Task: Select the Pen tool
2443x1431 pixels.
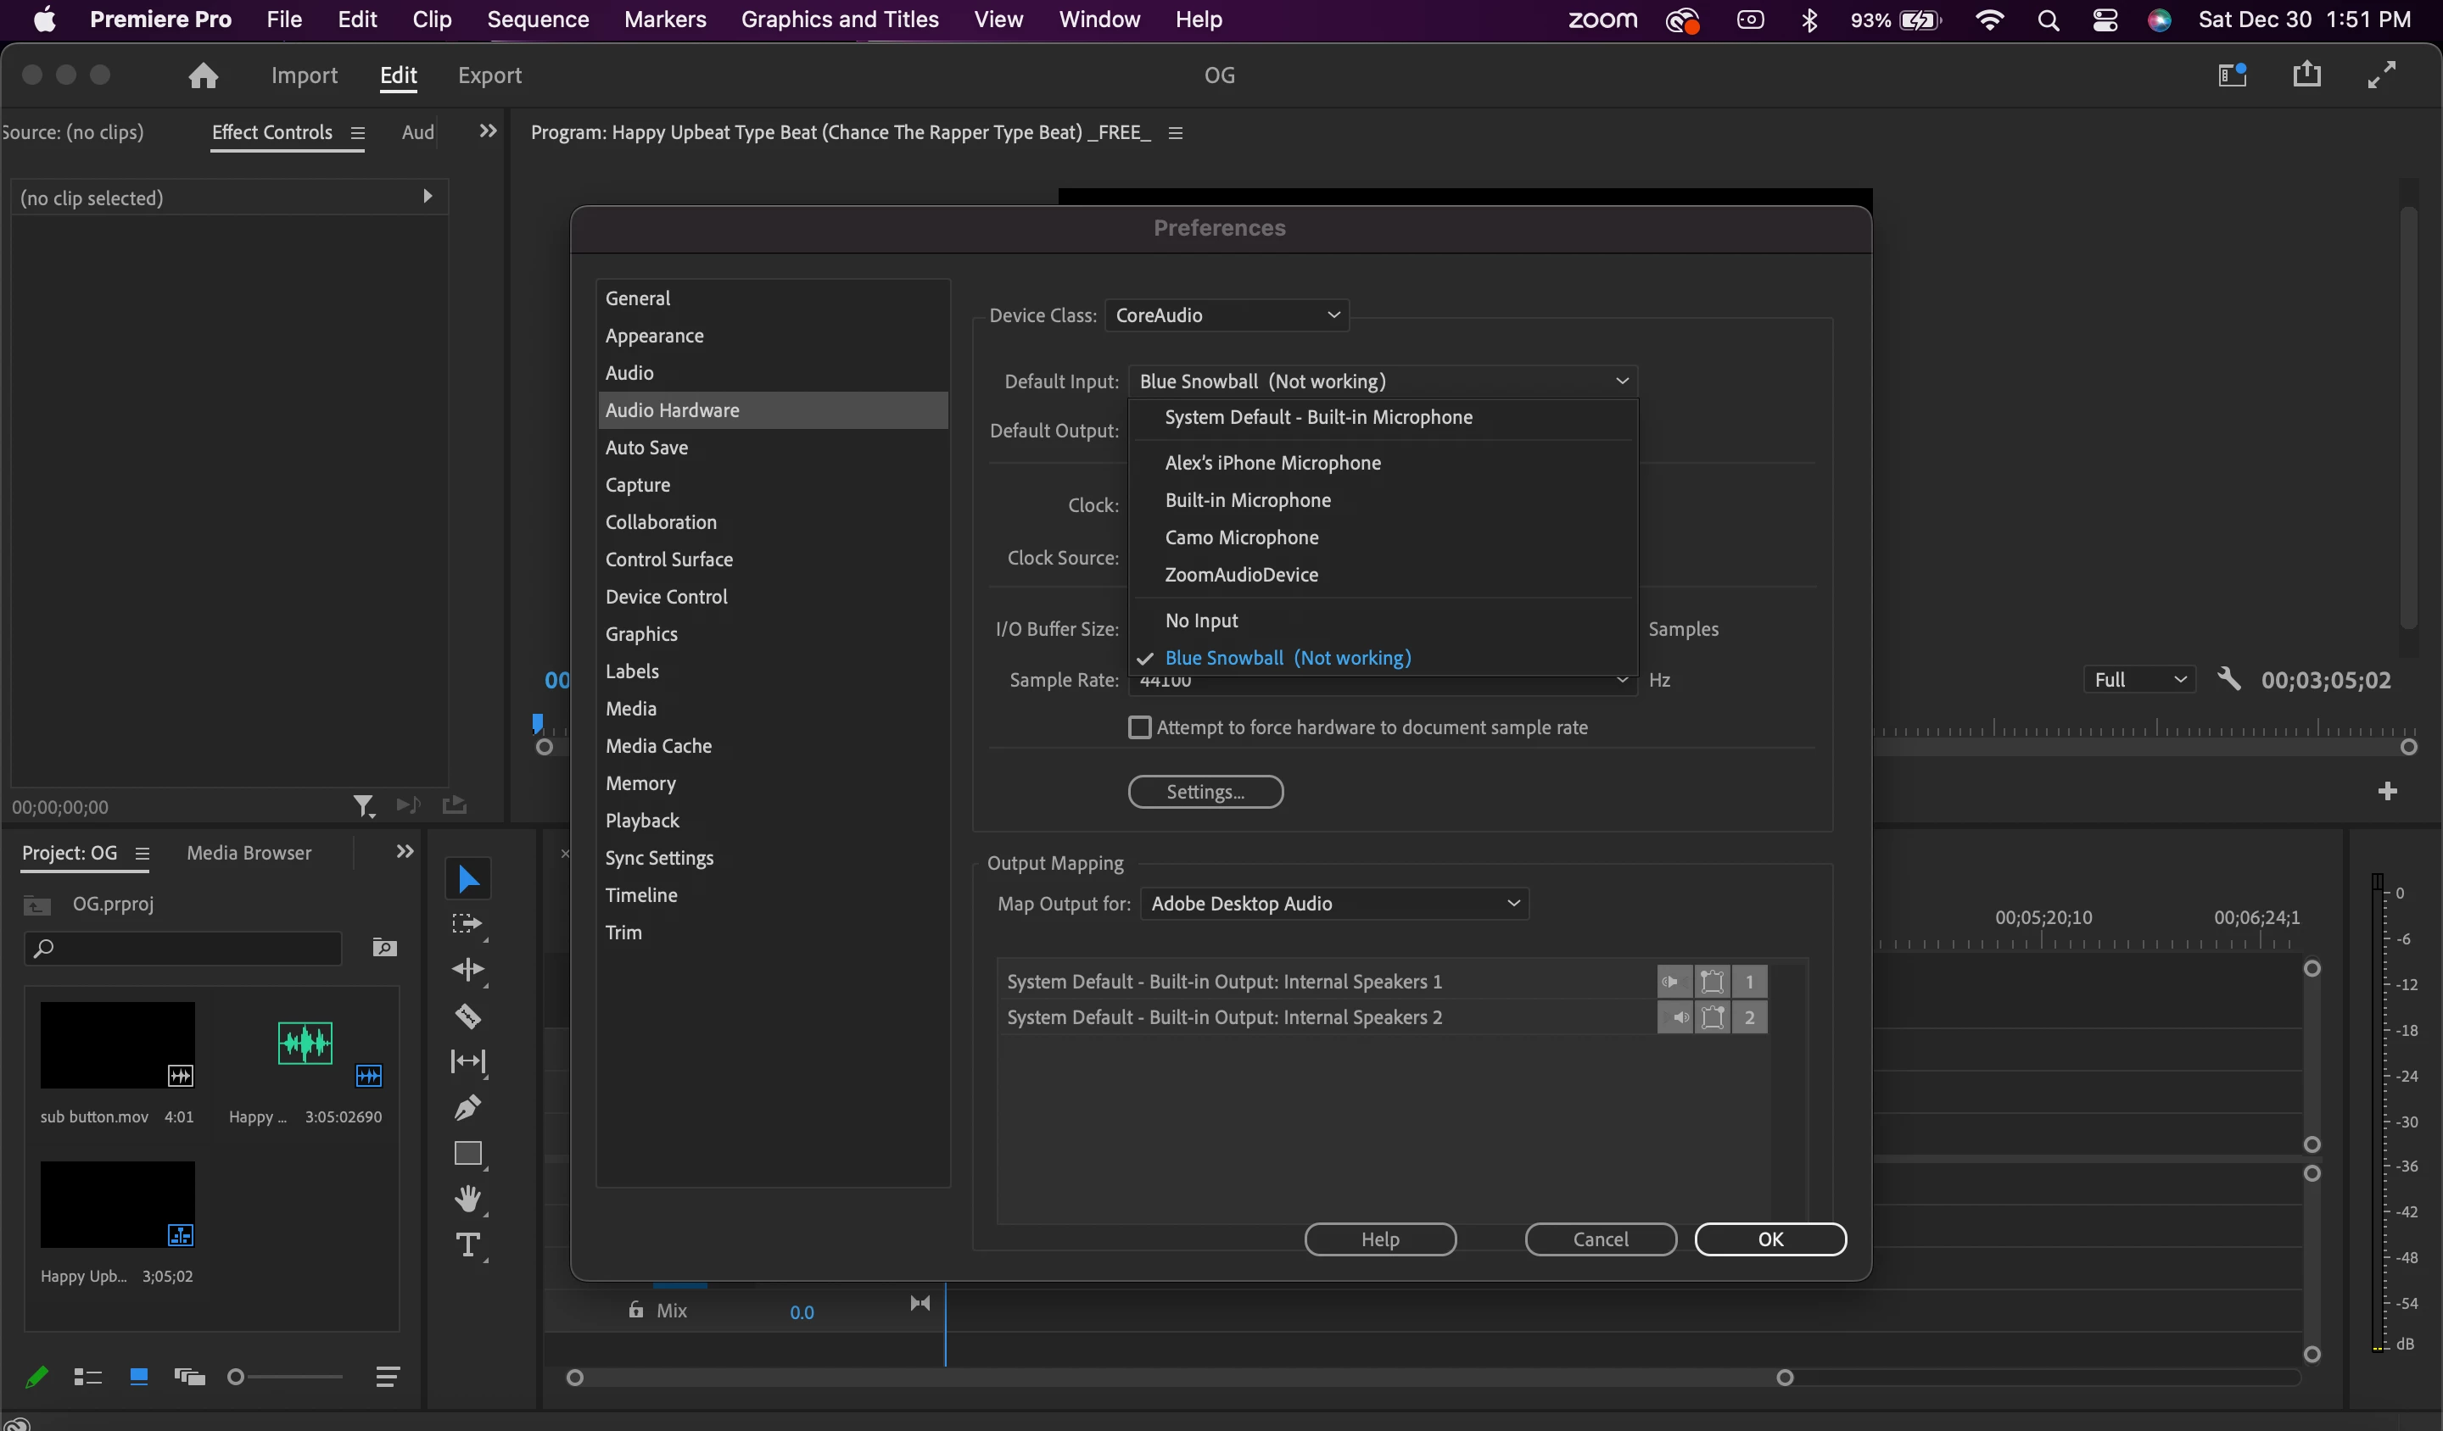Action: 467,1107
